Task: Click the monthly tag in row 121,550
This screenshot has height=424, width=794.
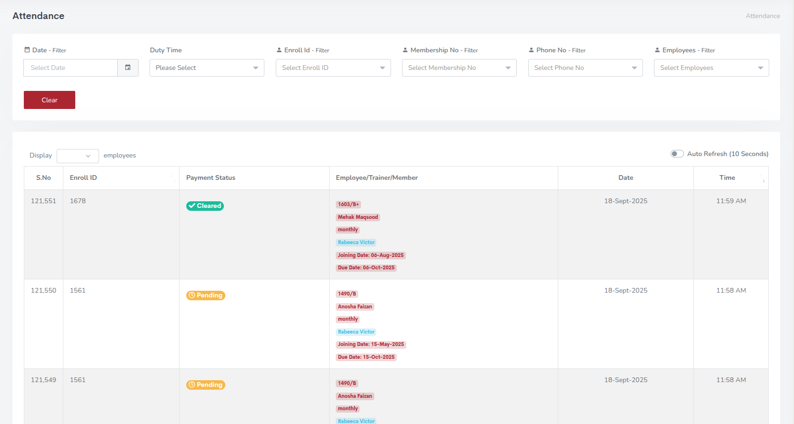Action: [x=348, y=319]
